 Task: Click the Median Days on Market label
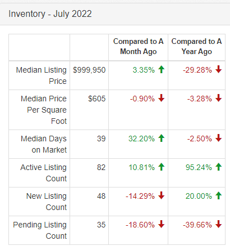[x=44, y=144]
